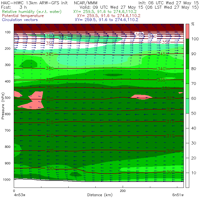Click the '500' pressure axis tick label
The width and height of the screenshot is (200, 200).
(8, 98)
